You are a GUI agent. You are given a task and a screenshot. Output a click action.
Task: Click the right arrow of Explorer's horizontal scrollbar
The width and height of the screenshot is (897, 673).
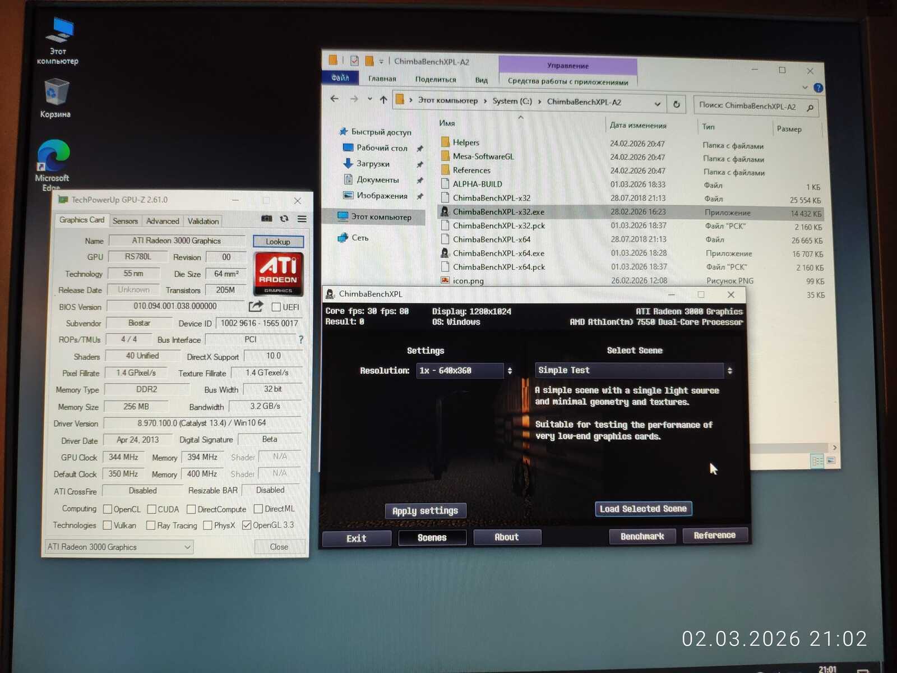835,448
